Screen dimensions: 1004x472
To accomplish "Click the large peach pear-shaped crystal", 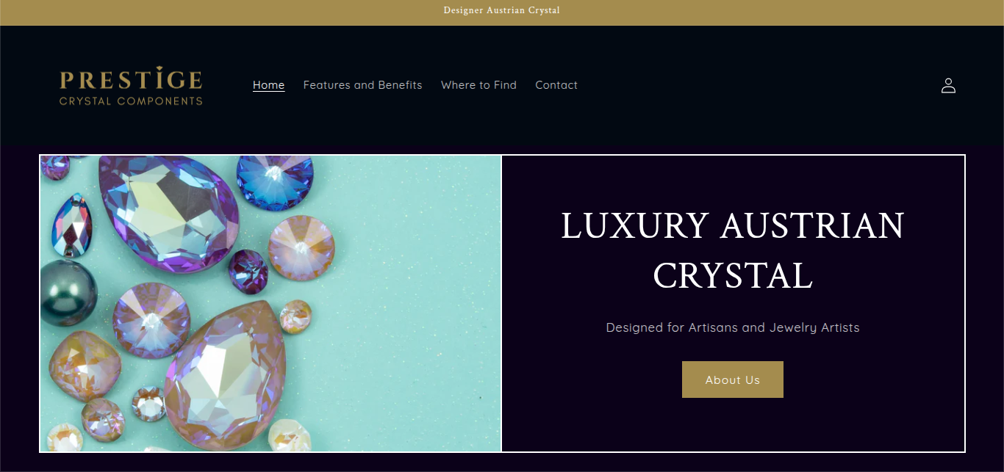I will pos(224,374).
